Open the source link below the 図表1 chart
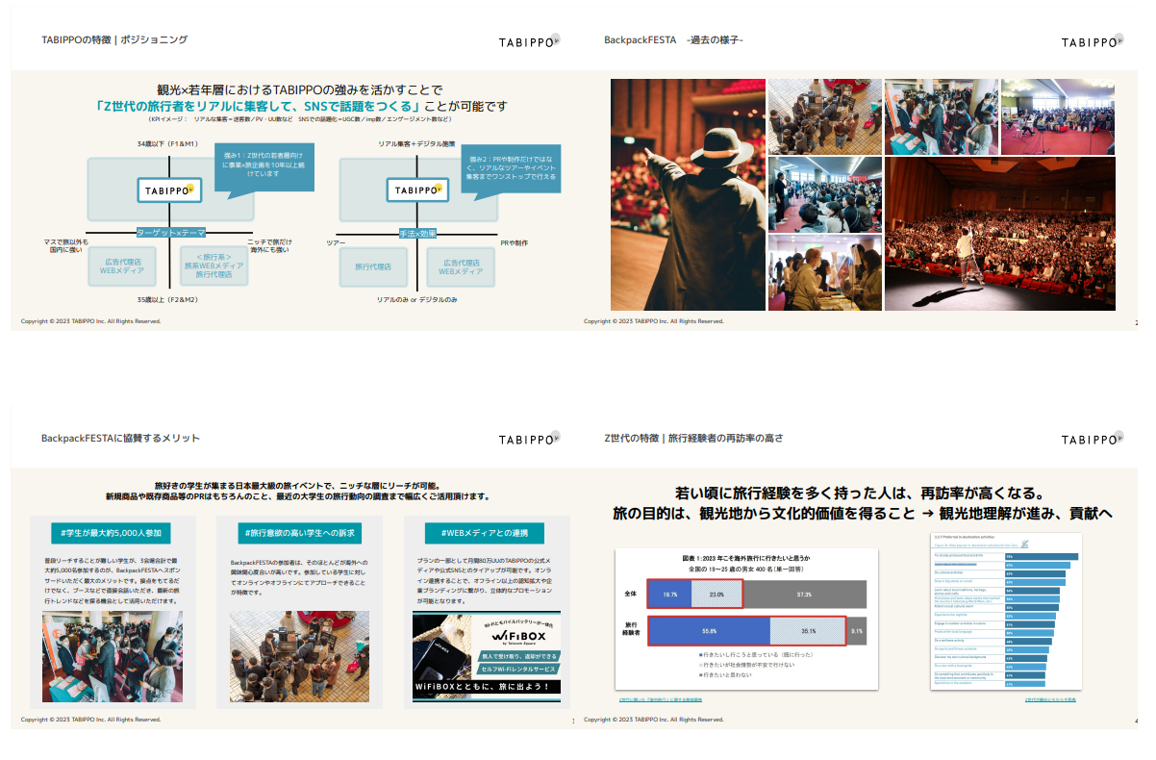1156x760 pixels. [x=660, y=699]
